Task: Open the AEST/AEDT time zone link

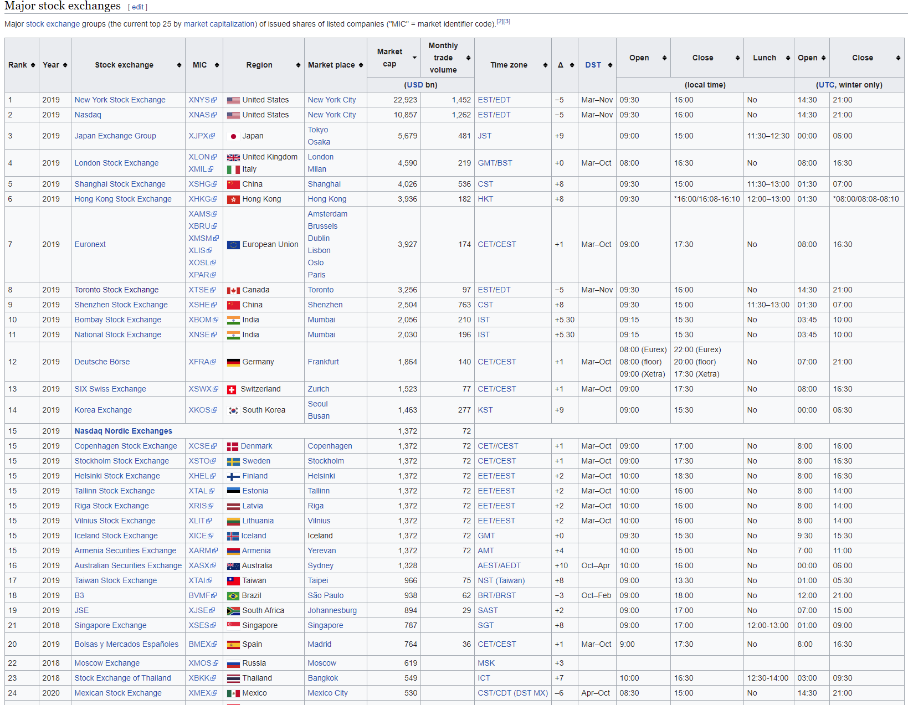Action: pos(500,565)
